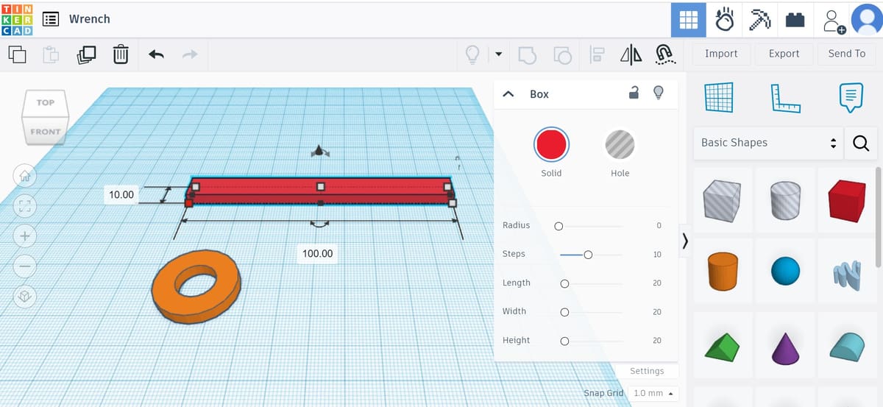The width and height of the screenshot is (883, 407).
Task: Pick the Scribble shape
Action: click(847, 274)
